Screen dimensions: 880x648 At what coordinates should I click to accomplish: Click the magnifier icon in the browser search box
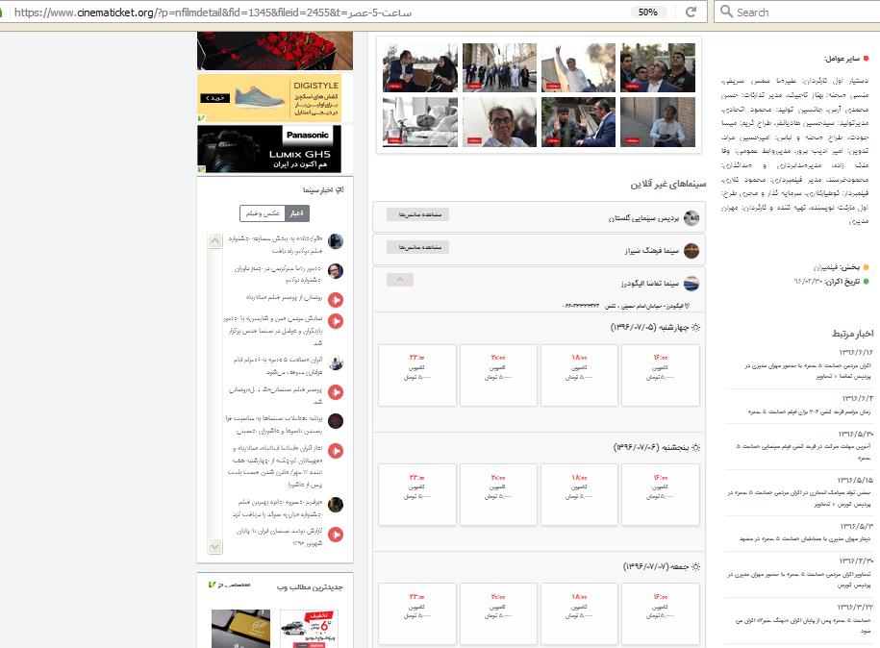pos(726,12)
